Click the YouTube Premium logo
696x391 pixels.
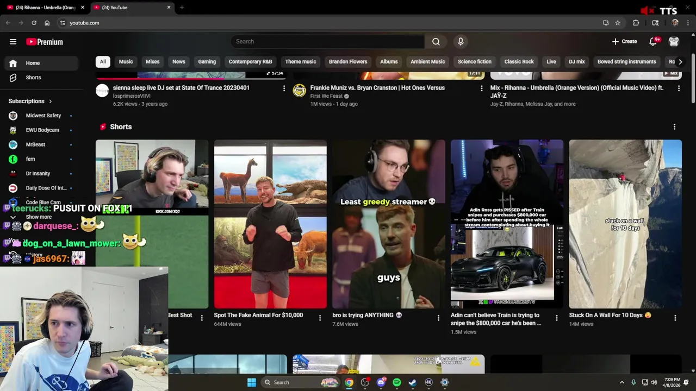point(45,42)
